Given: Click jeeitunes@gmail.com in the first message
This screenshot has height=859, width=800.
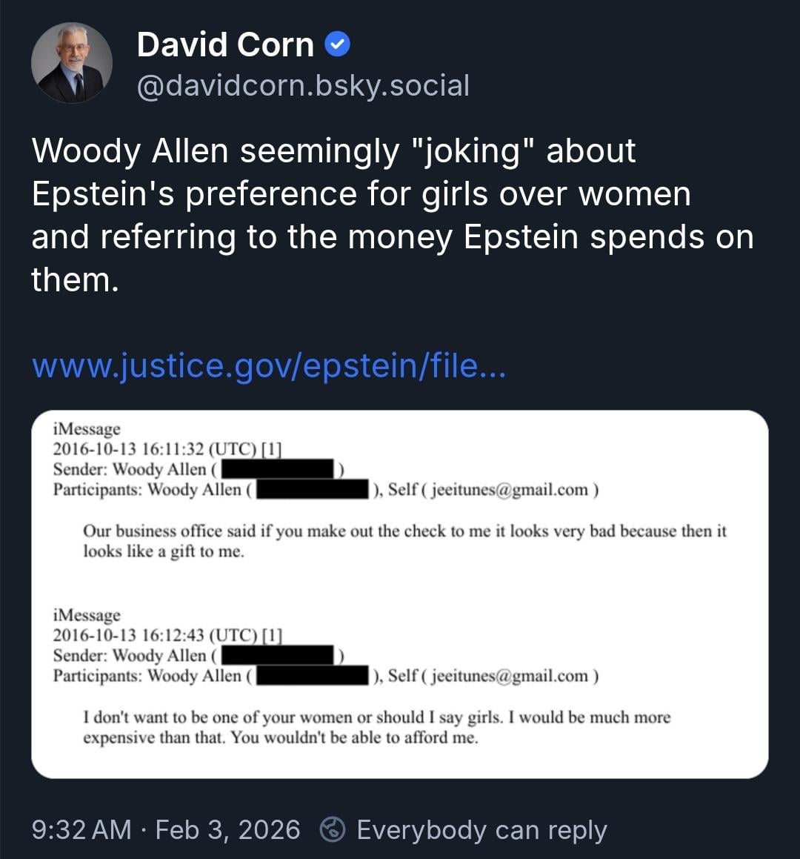Looking at the screenshot, I should click(x=510, y=489).
